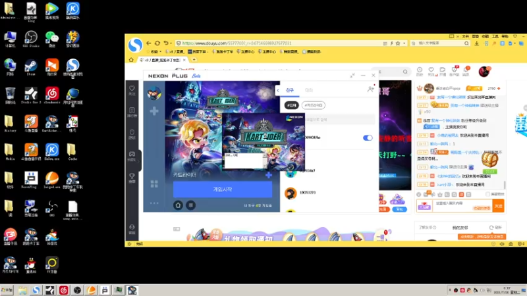Screen dimensions: 527x296
Task: Click the Nexon Plug profile avatar
Action: pos(154,93)
